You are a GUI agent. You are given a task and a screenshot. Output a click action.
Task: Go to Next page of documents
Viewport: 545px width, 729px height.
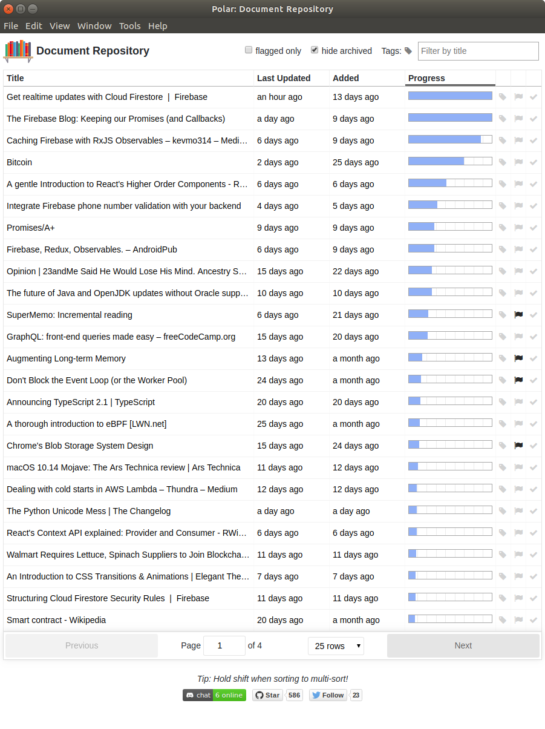pos(463,645)
